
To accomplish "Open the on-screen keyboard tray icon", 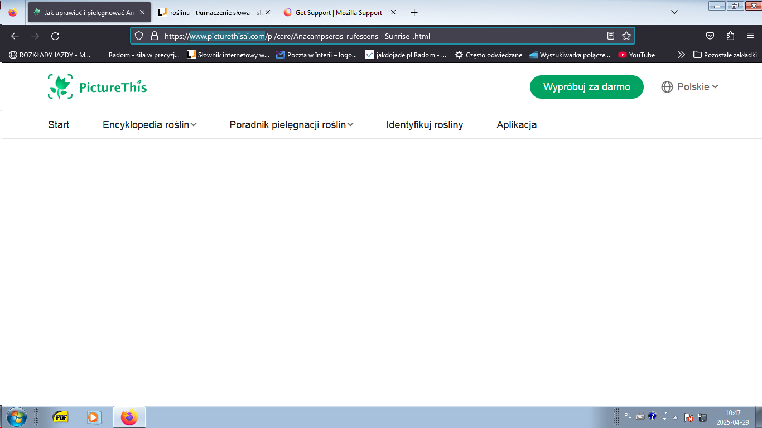I will pos(640,416).
